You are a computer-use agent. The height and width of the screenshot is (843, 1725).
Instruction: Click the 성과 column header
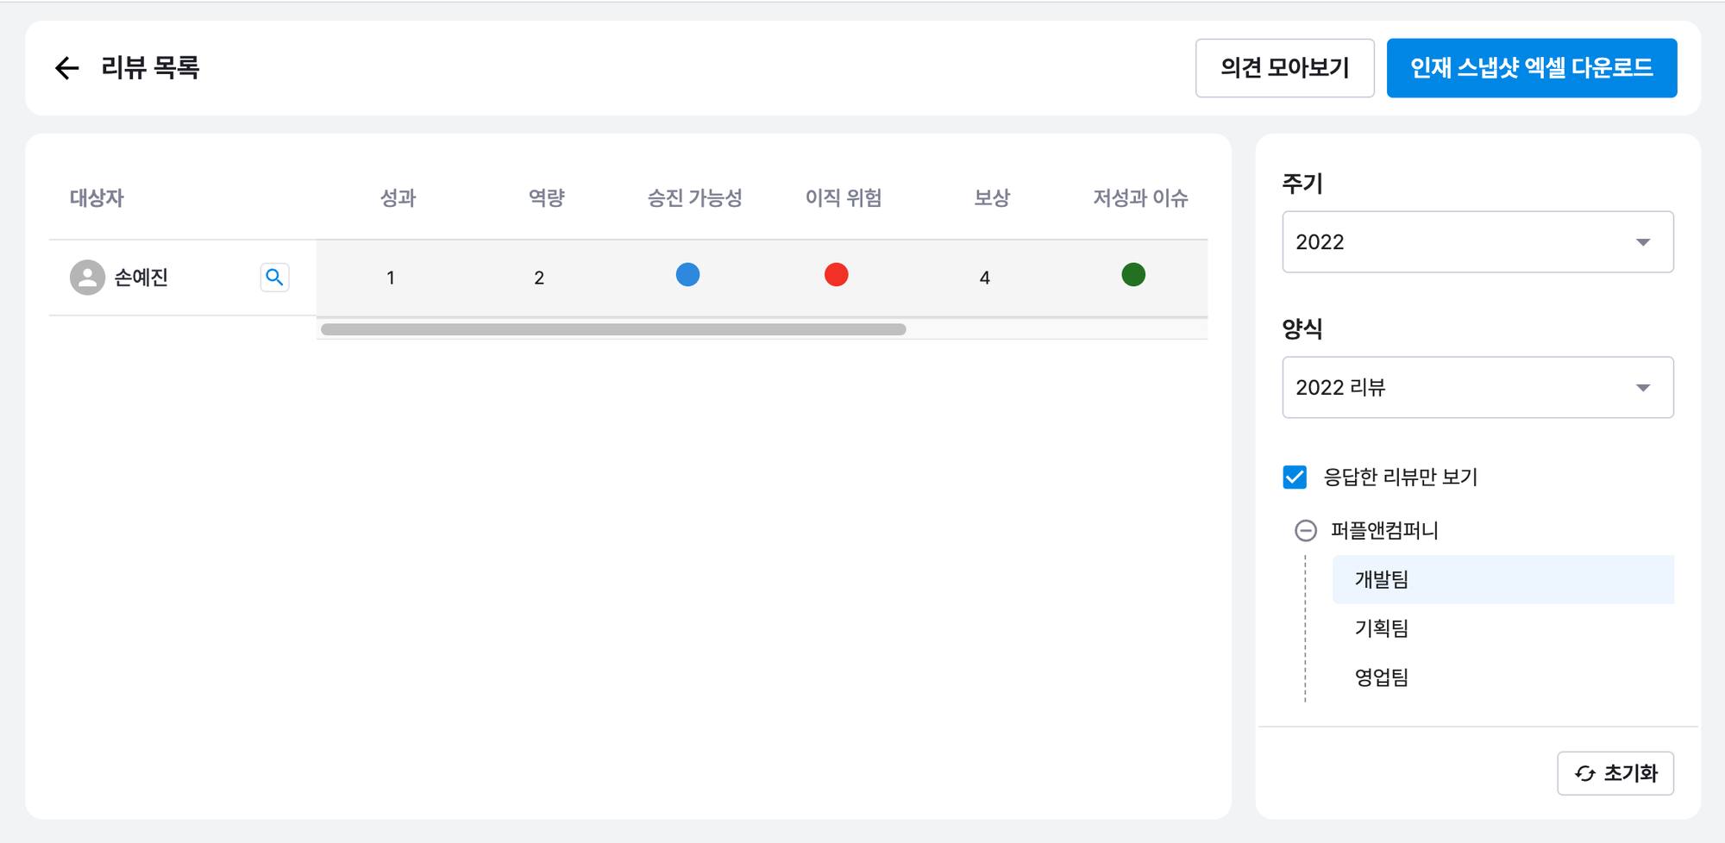(398, 198)
